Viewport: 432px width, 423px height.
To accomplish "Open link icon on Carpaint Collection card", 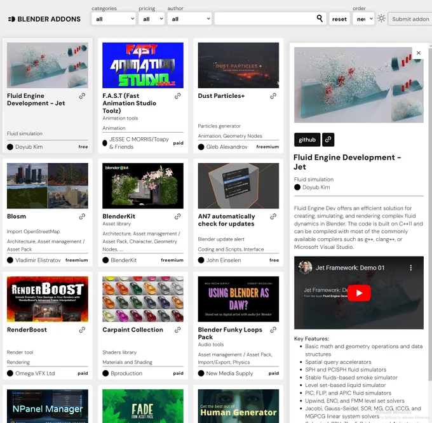I will (178, 330).
